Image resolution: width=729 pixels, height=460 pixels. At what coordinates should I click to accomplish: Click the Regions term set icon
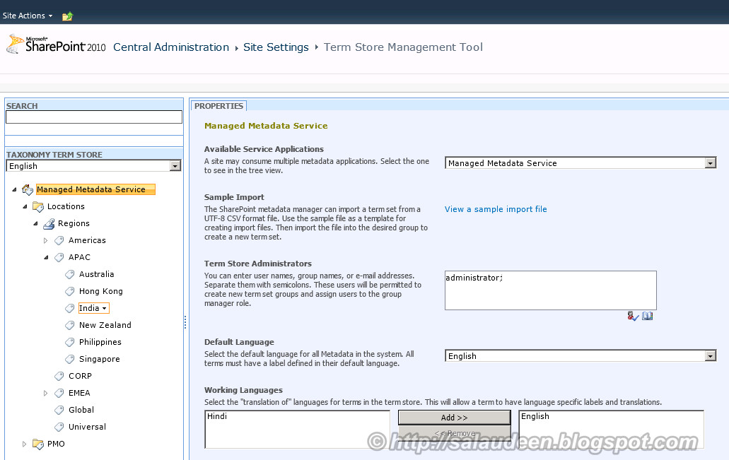click(49, 223)
